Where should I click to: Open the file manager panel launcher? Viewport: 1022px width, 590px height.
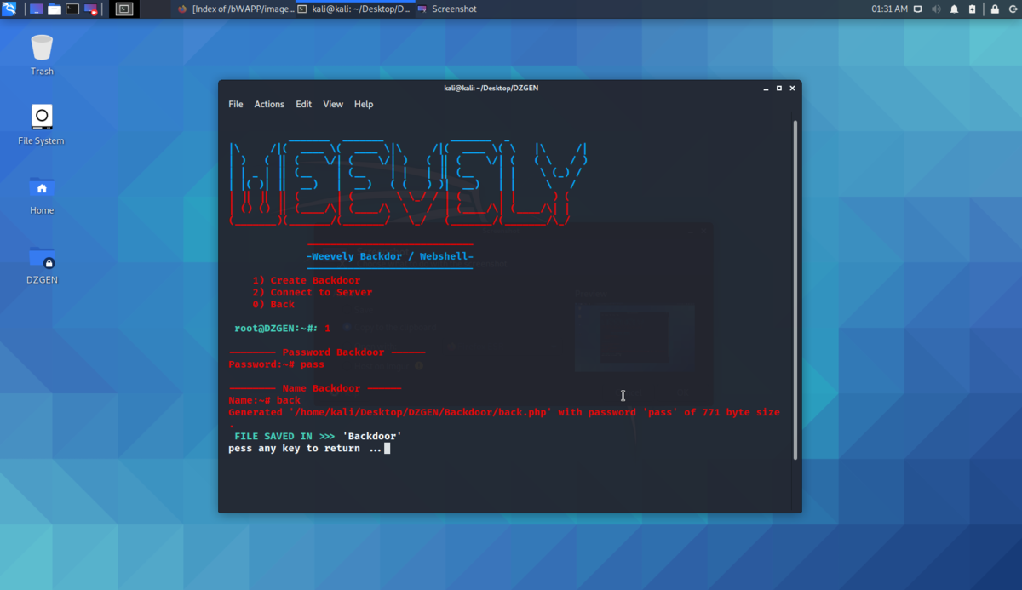click(55, 9)
